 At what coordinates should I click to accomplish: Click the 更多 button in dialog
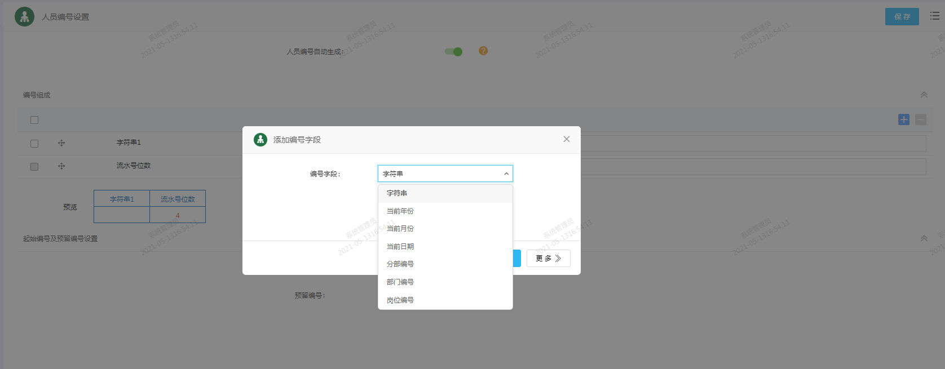coord(548,258)
